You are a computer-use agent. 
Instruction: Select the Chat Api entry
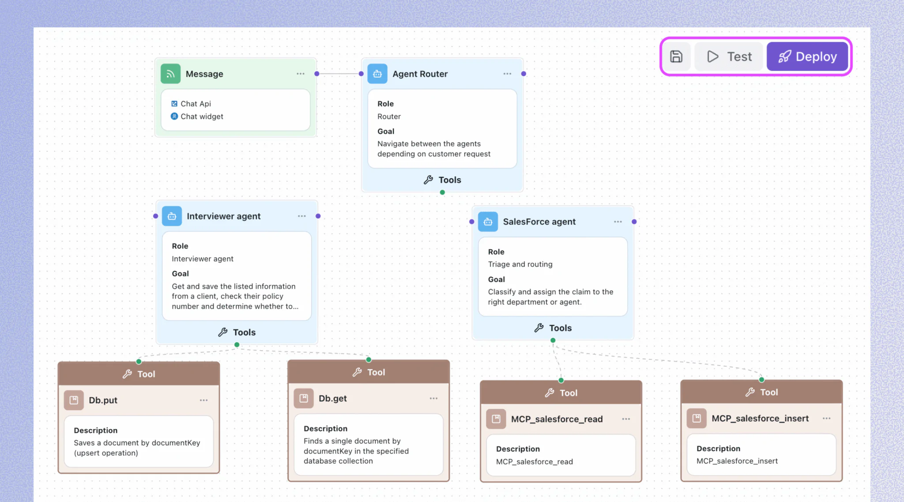point(195,104)
